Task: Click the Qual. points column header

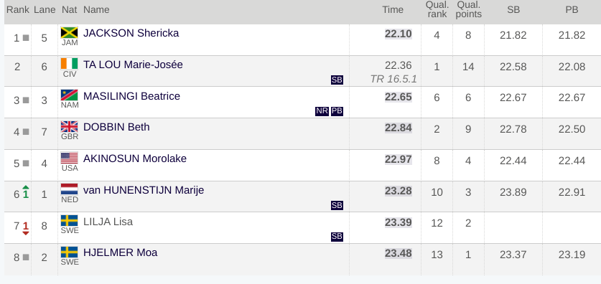Action: coord(468,10)
